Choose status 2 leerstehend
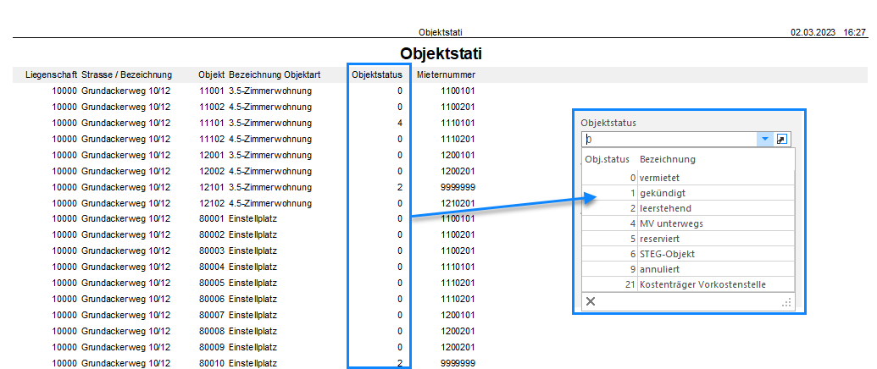The image size is (877, 369). [688, 208]
